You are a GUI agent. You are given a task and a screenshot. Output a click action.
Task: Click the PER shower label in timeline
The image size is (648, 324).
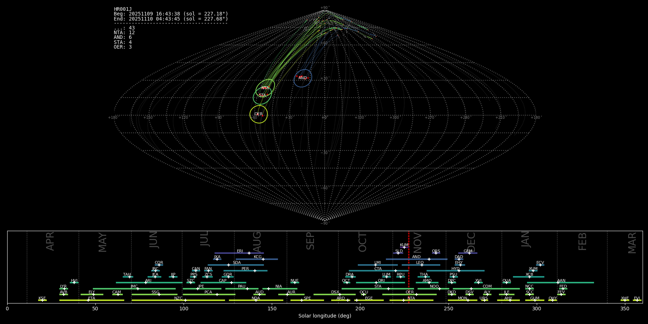245,269
